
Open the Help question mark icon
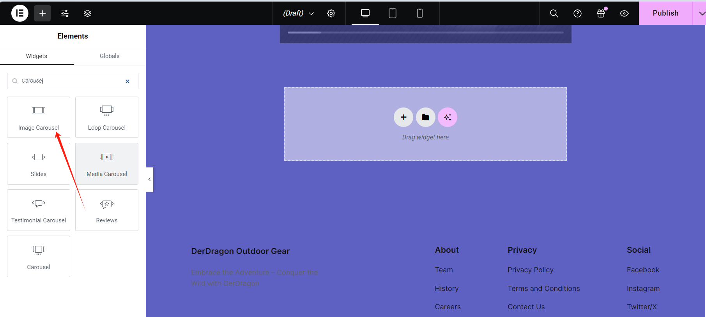click(577, 13)
